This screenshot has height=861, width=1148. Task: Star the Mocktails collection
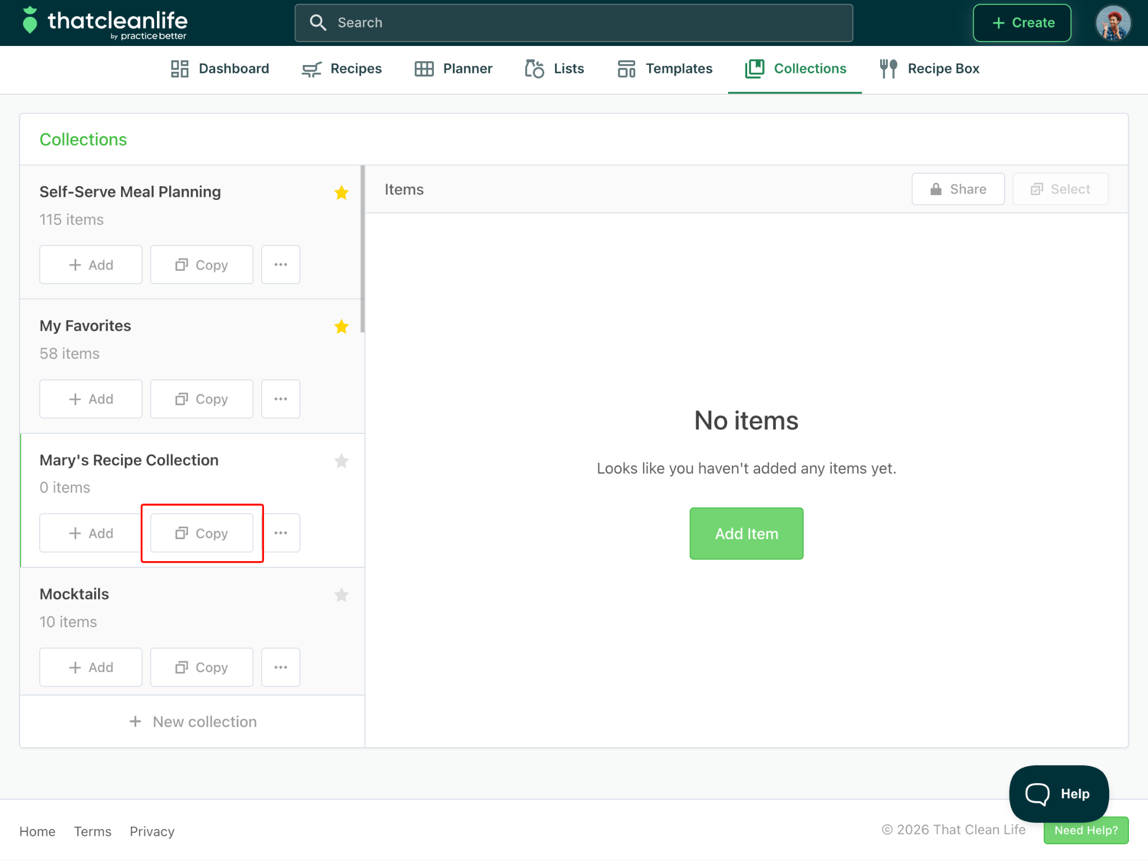click(x=341, y=595)
